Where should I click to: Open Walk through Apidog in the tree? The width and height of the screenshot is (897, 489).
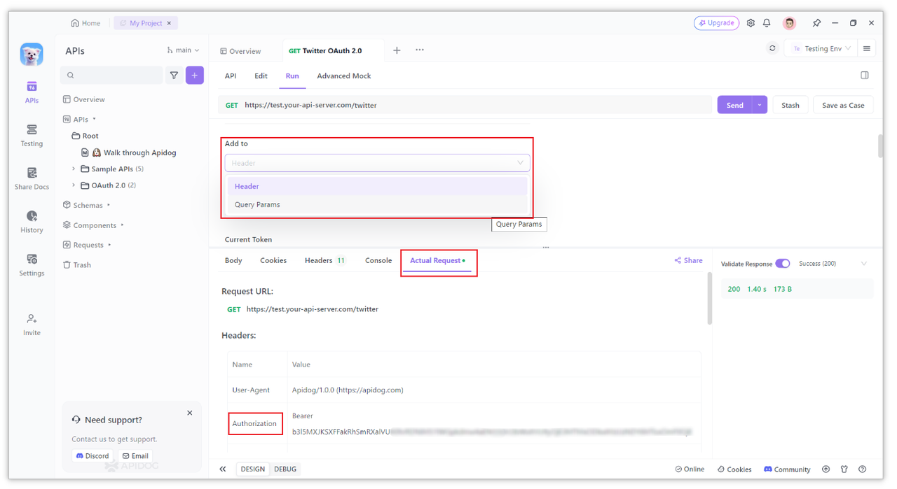[129, 153]
